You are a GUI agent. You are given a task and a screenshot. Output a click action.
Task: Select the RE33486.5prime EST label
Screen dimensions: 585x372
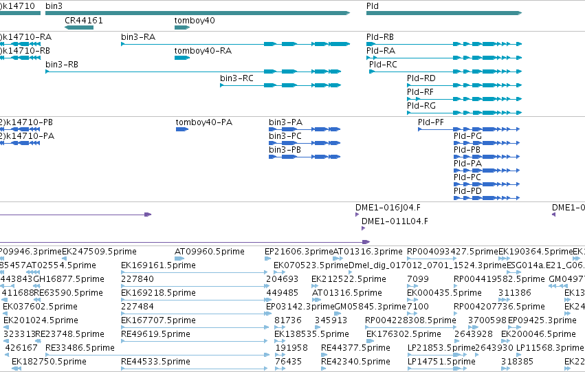coord(80,349)
